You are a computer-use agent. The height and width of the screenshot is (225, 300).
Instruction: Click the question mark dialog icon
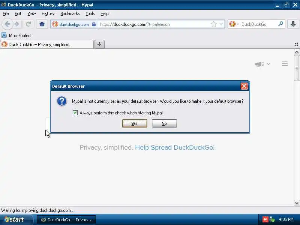pos(62,101)
